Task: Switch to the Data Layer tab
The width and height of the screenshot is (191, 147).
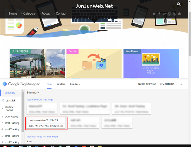Action: tap(75, 84)
